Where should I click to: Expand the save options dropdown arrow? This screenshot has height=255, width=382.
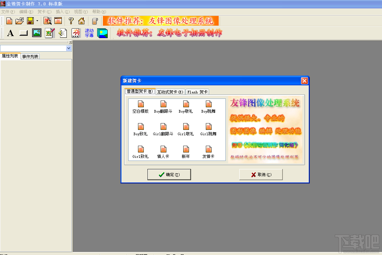point(37,21)
